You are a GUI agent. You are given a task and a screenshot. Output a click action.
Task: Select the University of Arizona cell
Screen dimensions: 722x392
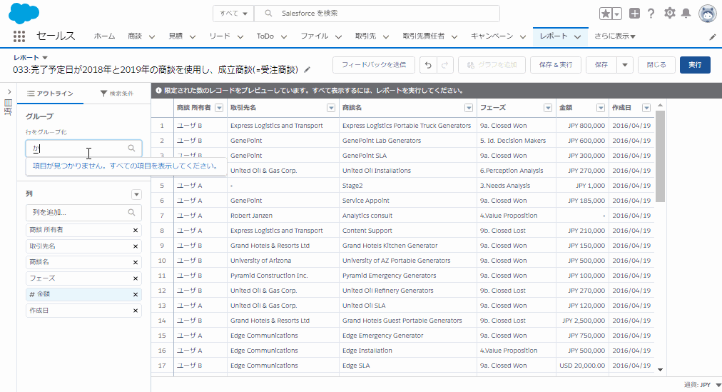[283, 261]
